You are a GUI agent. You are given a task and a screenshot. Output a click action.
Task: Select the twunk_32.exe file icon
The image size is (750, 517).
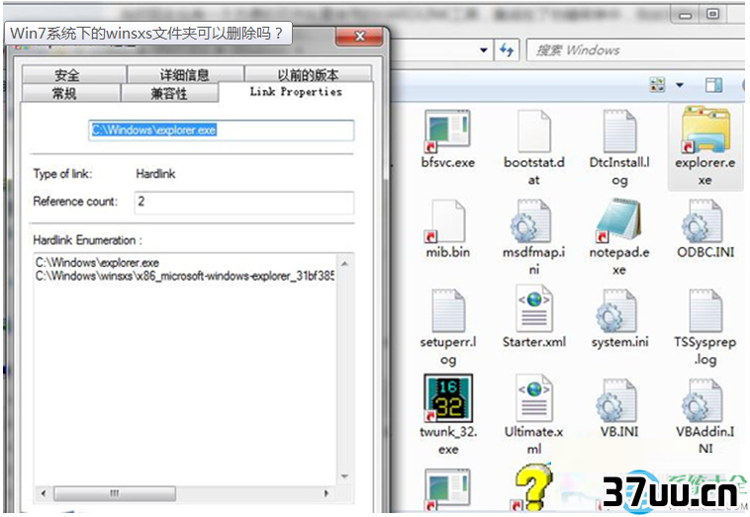[448, 398]
